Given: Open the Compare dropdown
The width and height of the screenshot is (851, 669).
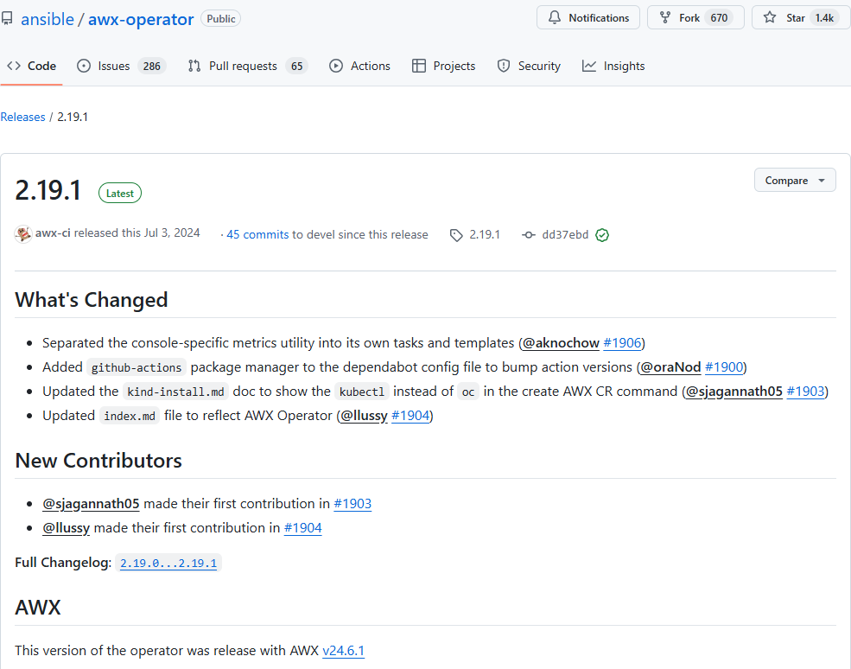Looking at the screenshot, I should tap(795, 180).
